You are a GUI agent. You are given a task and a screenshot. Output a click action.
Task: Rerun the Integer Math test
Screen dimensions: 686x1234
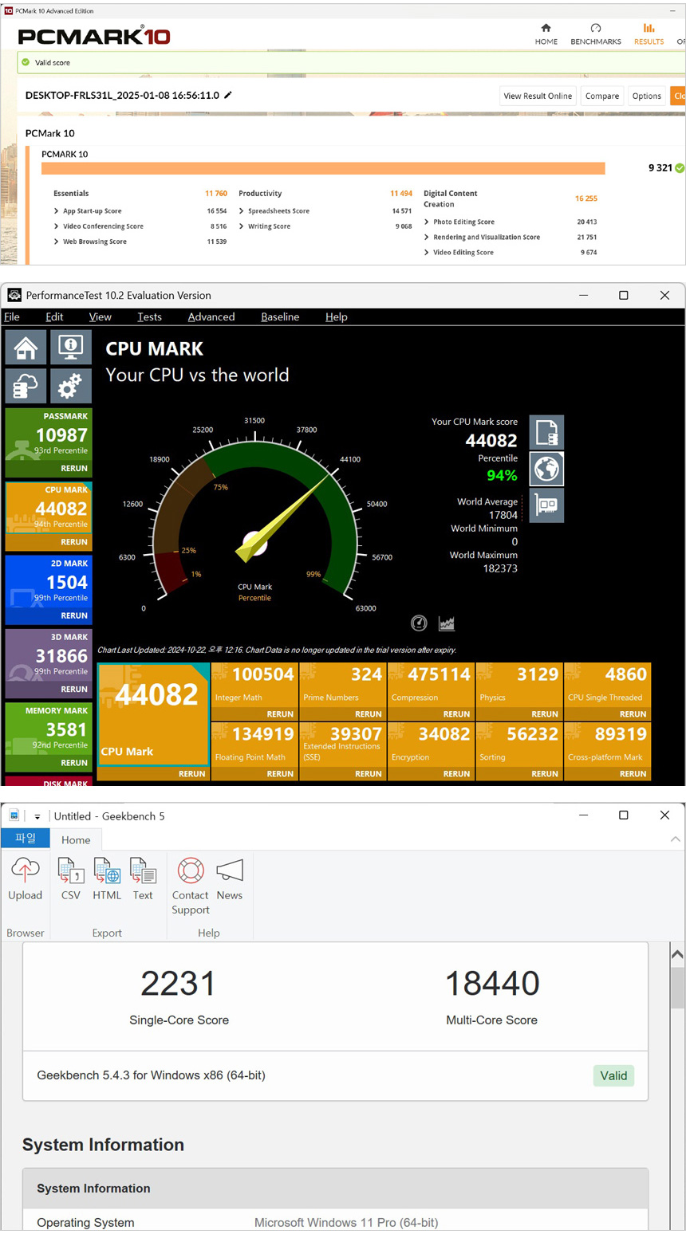tap(279, 714)
